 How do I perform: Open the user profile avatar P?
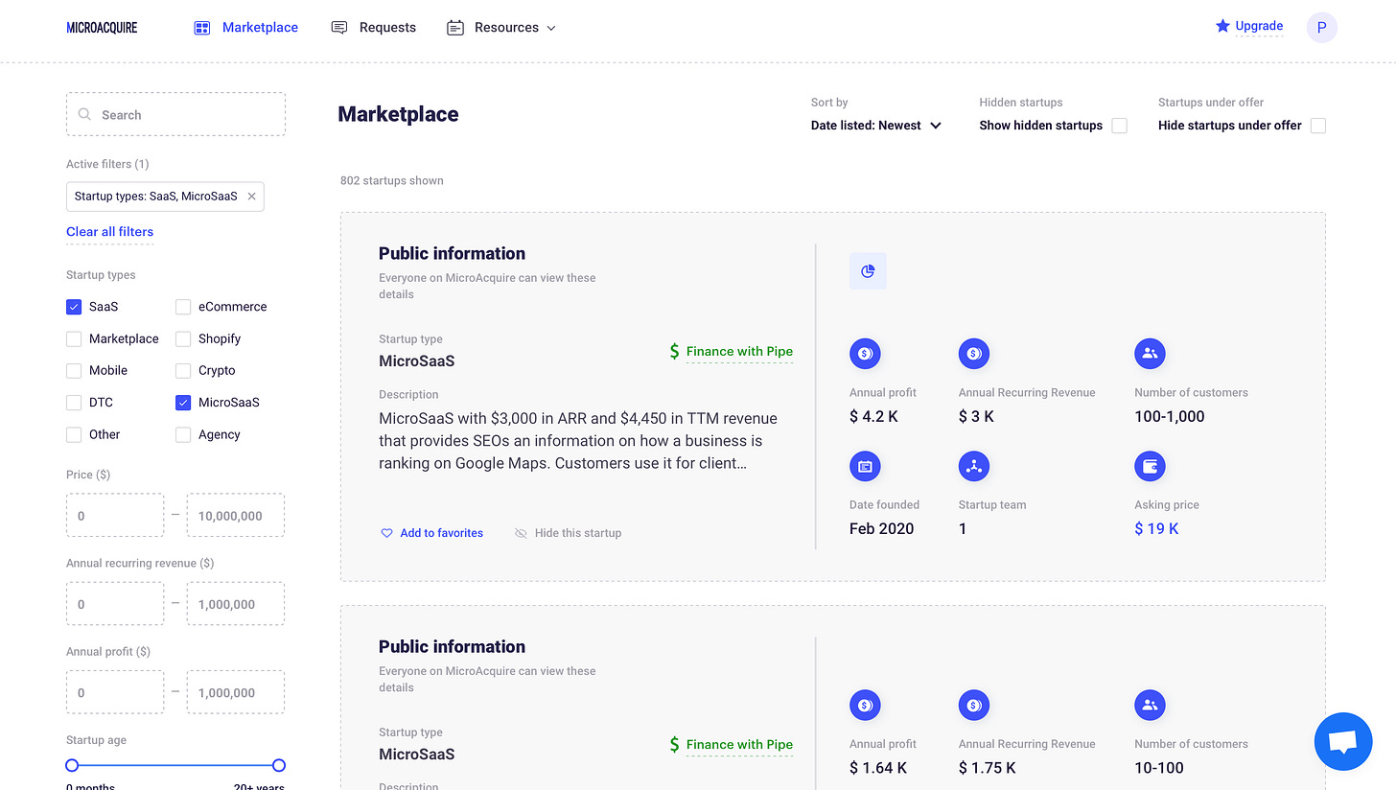coord(1322,28)
